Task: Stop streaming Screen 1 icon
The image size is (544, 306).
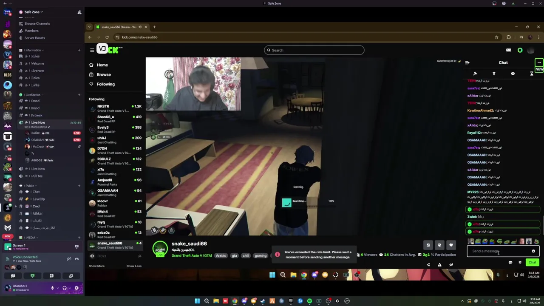Action: pyautogui.click(x=76, y=246)
